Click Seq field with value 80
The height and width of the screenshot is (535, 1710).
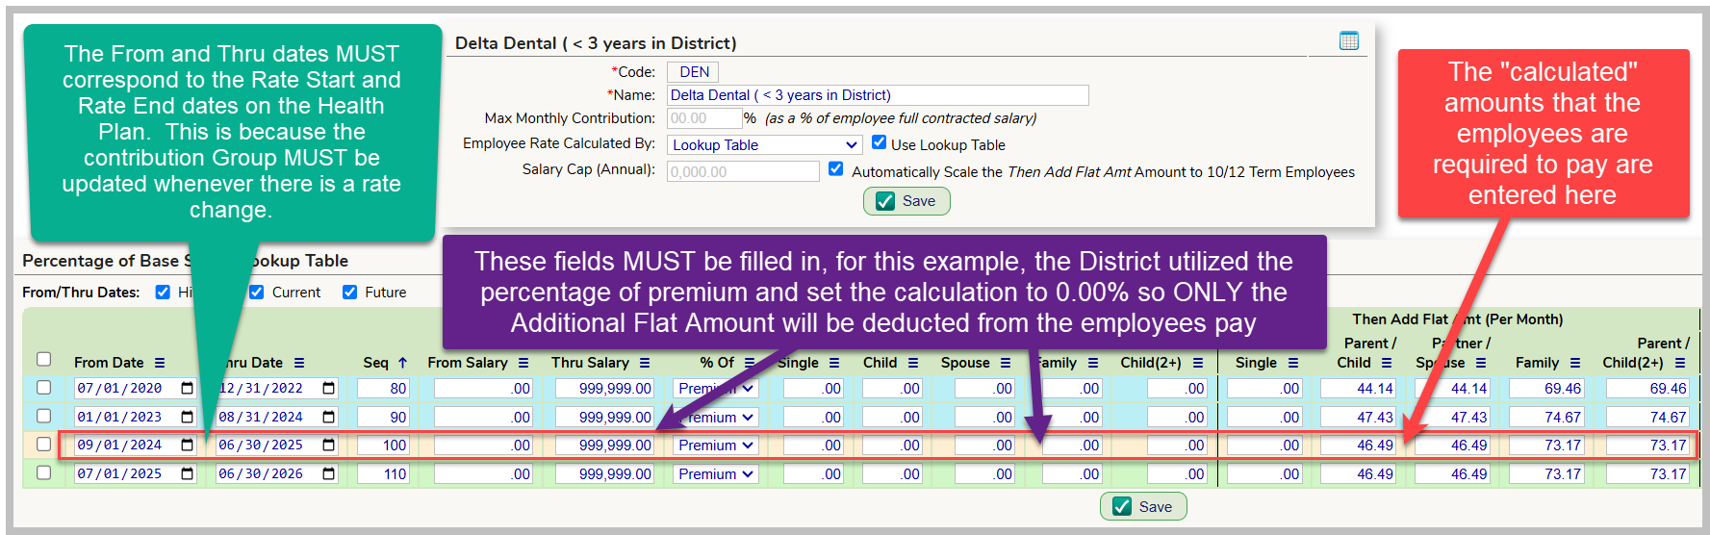(x=383, y=389)
